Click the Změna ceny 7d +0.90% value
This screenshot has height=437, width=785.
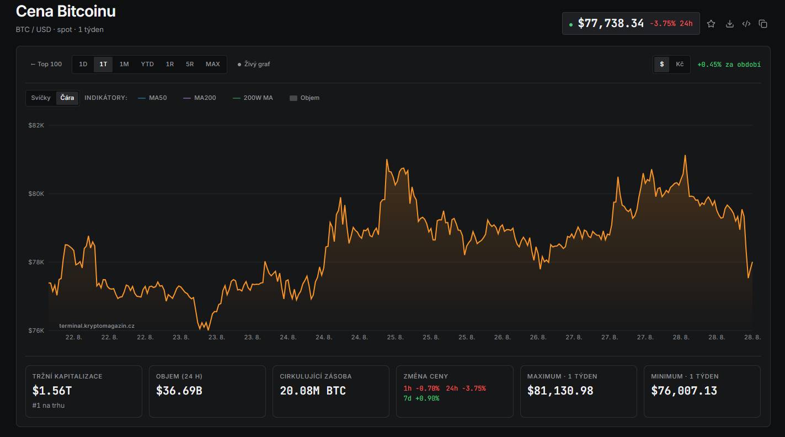click(421, 398)
